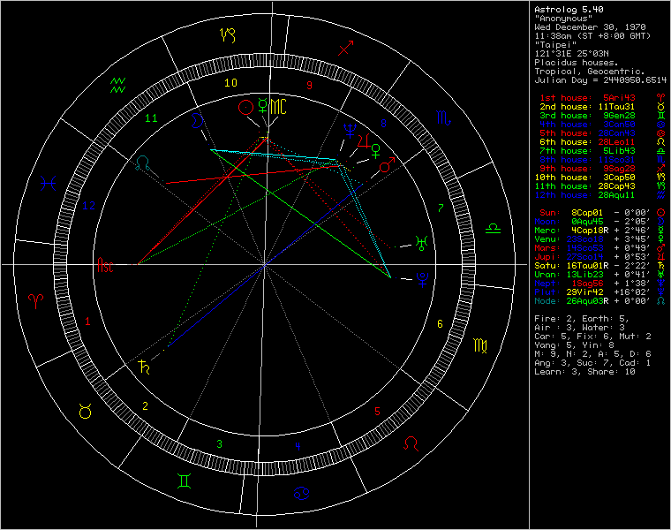This screenshot has width=671, height=530.
Task: Click the Scorpio sign glyph on outer ring
Action: pos(443,117)
